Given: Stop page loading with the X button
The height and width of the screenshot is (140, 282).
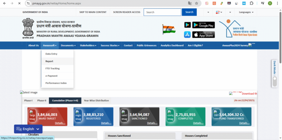Looking at the screenshot, I should [x=20, y=3].
